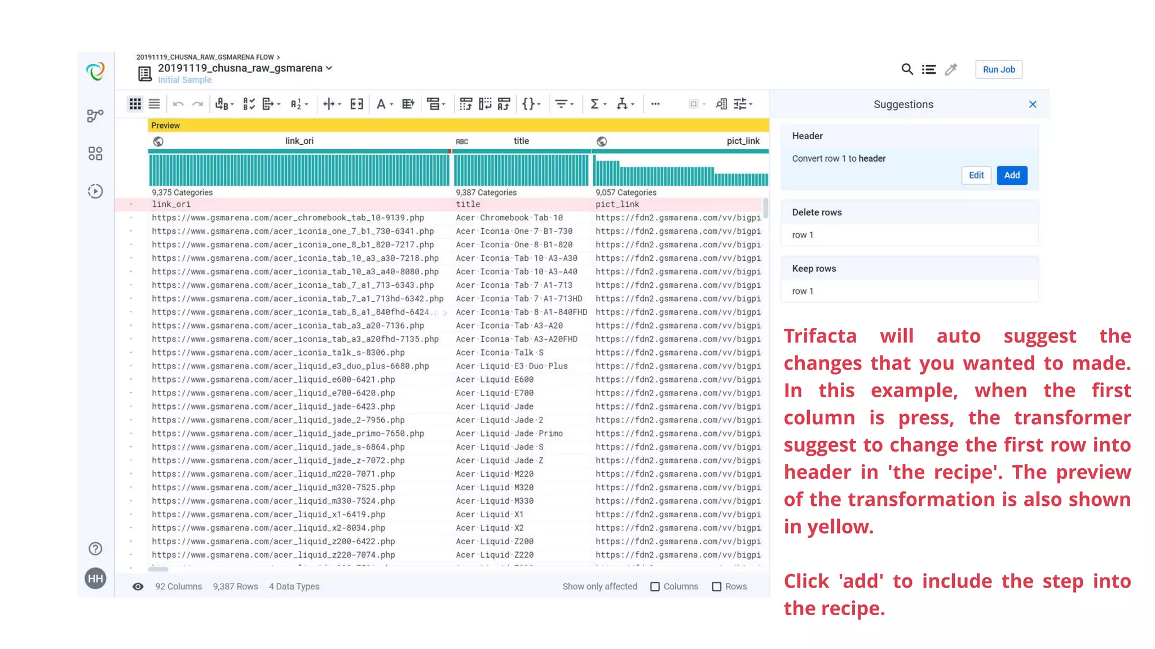Open search transformations magnifier
Image resolution: width=1155 pixels, height=649 pixels.
[907, 69]
